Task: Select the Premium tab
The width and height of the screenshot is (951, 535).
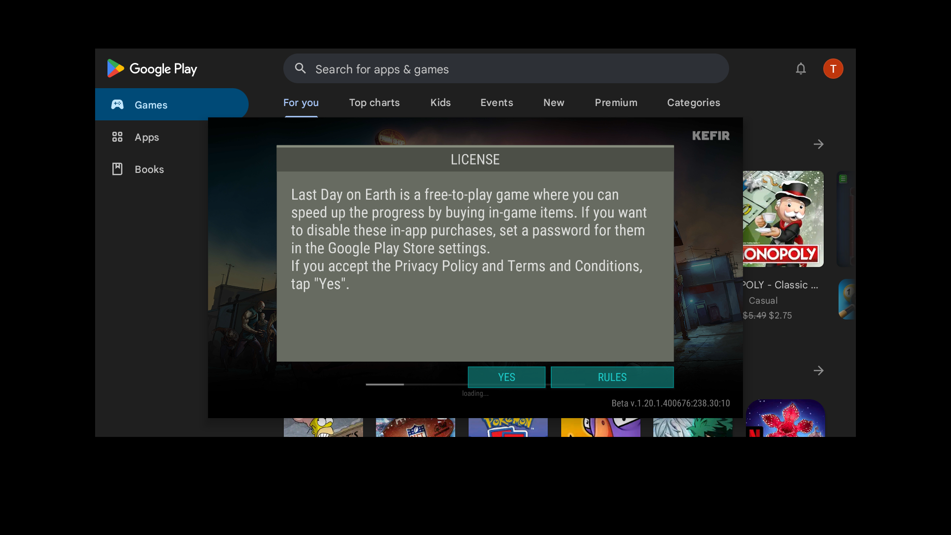Action: (616, 103)
